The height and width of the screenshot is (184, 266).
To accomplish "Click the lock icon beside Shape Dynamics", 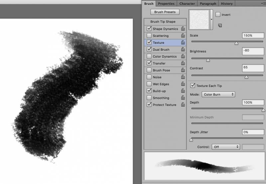I will click(183, 29).
